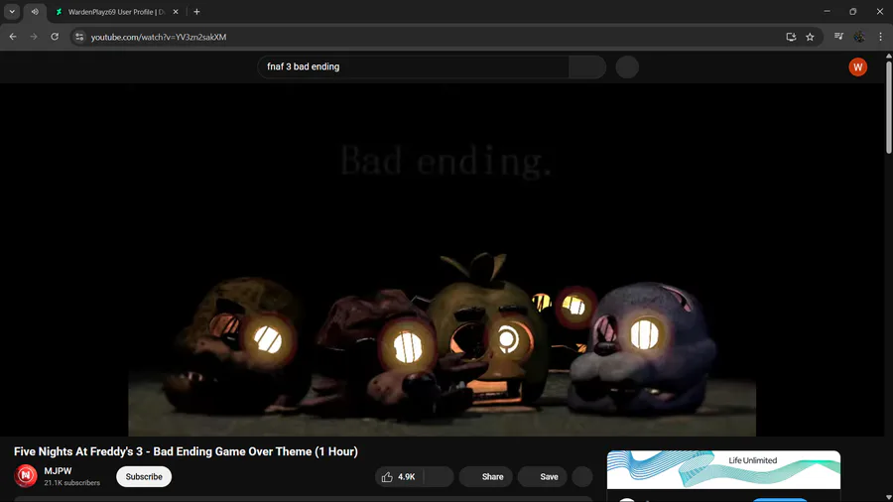Dislike the video
Viewport: 893px width, 502px height.
[x=440, y=477]
